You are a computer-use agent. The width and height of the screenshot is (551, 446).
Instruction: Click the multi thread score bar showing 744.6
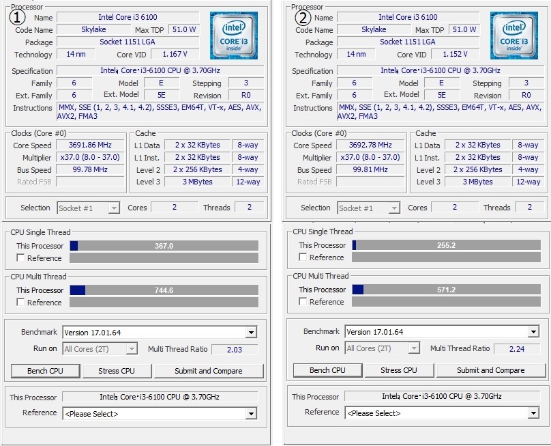pos(164,290)
